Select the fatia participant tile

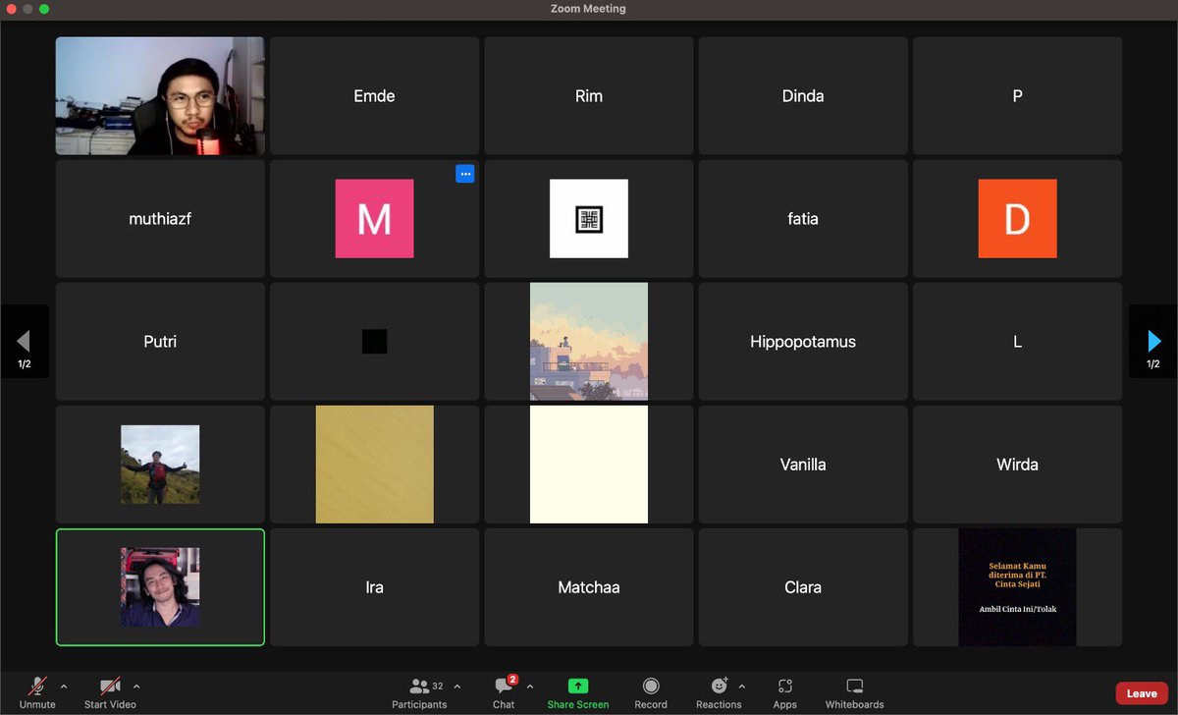(x=803, y=219)
